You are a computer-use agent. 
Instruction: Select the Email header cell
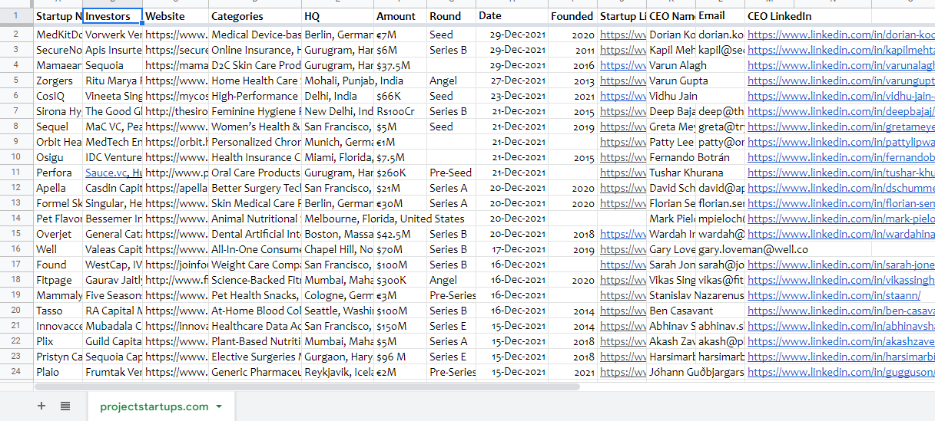(720, 16)
